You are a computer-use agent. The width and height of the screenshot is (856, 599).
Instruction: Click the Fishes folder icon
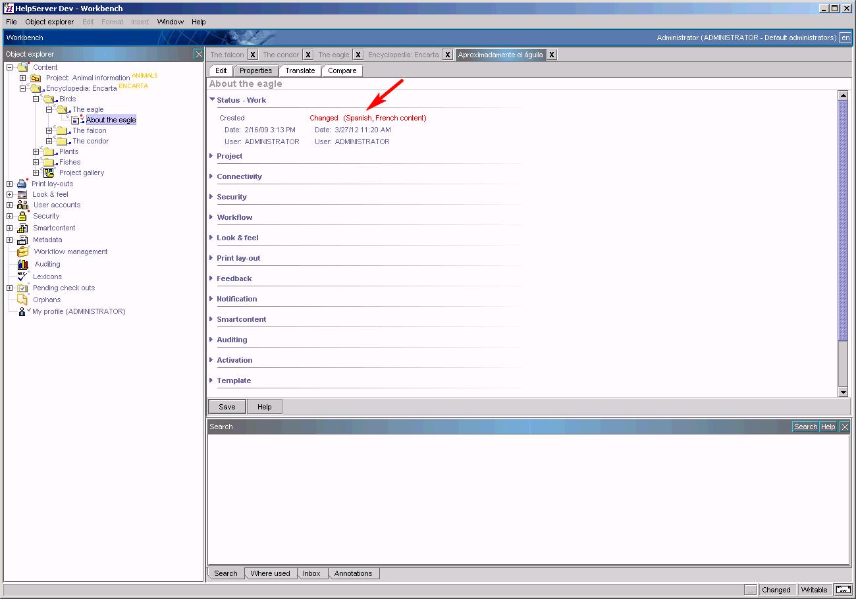(x=49, y=162)
